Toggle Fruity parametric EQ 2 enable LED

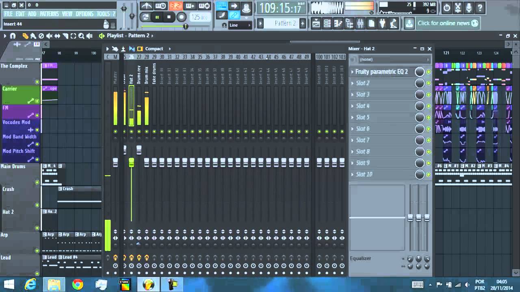pos(428,72)
